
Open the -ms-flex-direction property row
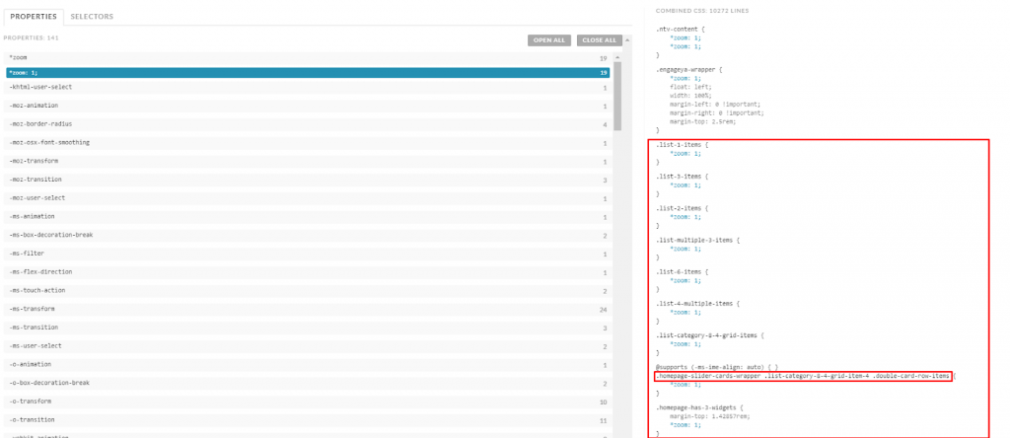click(307, 272)
